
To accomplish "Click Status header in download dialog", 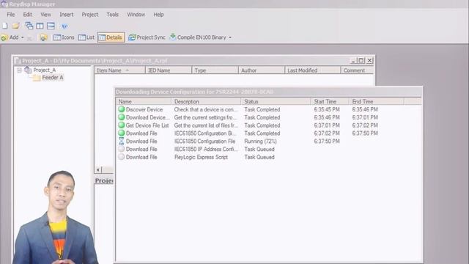I will (276, 101).
